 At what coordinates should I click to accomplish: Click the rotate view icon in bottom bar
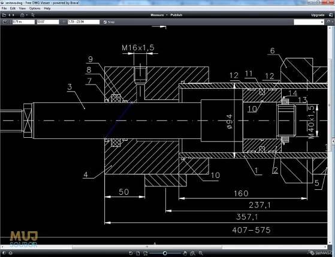tap(131, 253)
